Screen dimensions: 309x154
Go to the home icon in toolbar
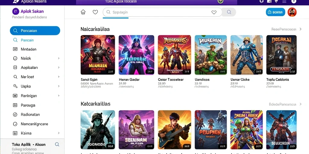(83, 12)
